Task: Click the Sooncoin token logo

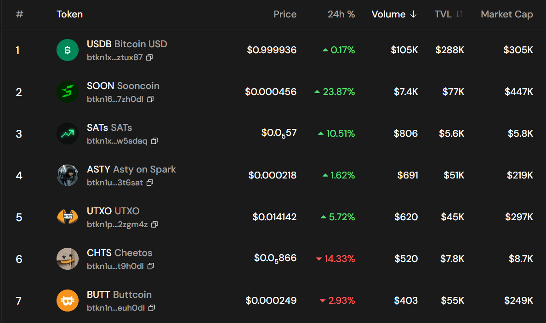Action: [68, 92]
